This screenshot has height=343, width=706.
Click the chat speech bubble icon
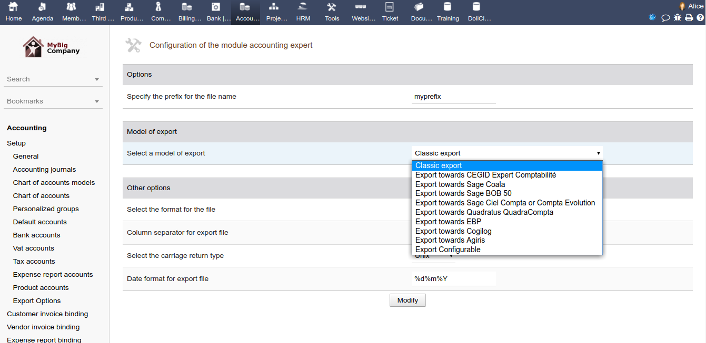click(x=665, y=17)
